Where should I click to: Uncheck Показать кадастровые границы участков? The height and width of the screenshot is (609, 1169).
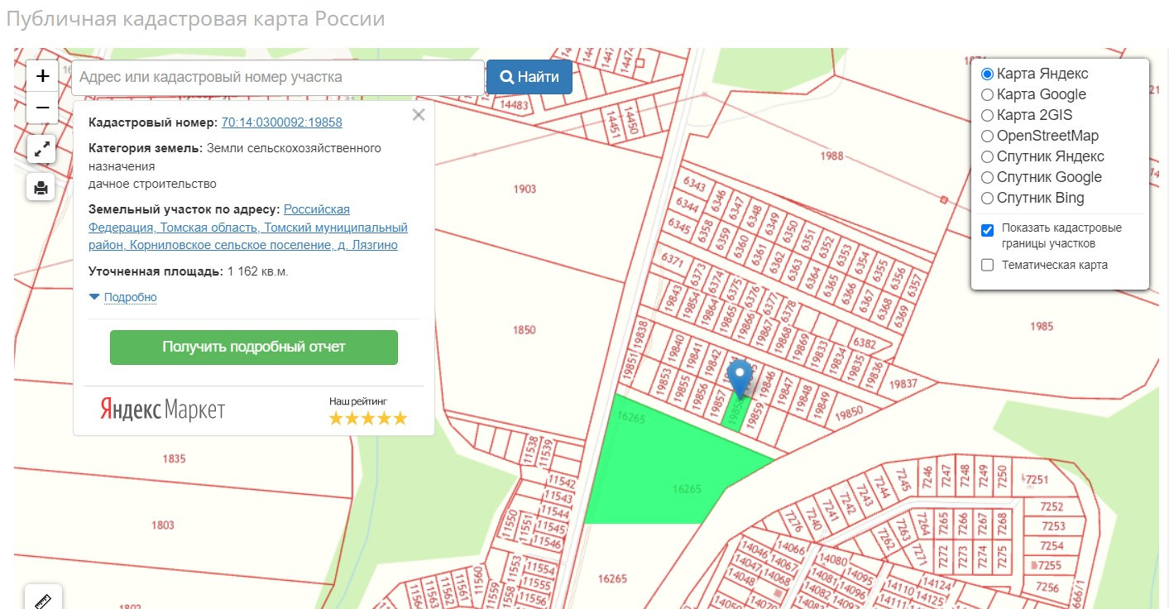(987, 230)
